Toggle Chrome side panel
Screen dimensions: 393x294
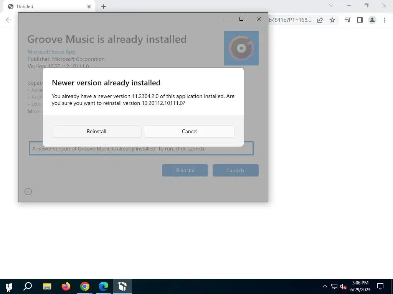(360, 20)
